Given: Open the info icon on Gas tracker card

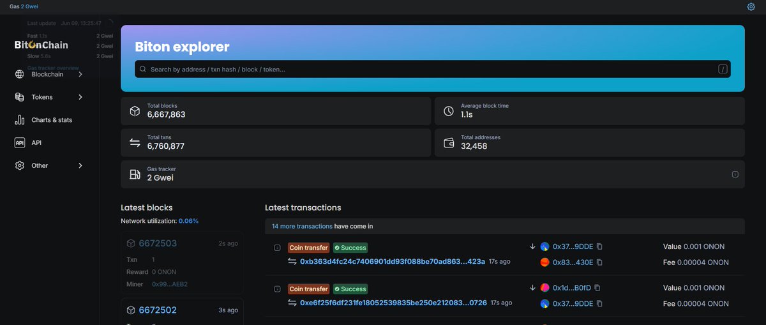Looking at the screenshot, I should tap(735, 174).
